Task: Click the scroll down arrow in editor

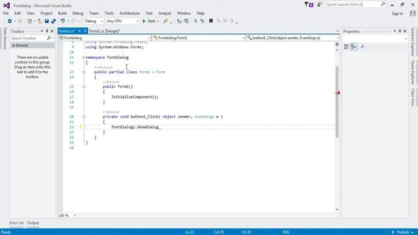Action: (x=337, y=210)
